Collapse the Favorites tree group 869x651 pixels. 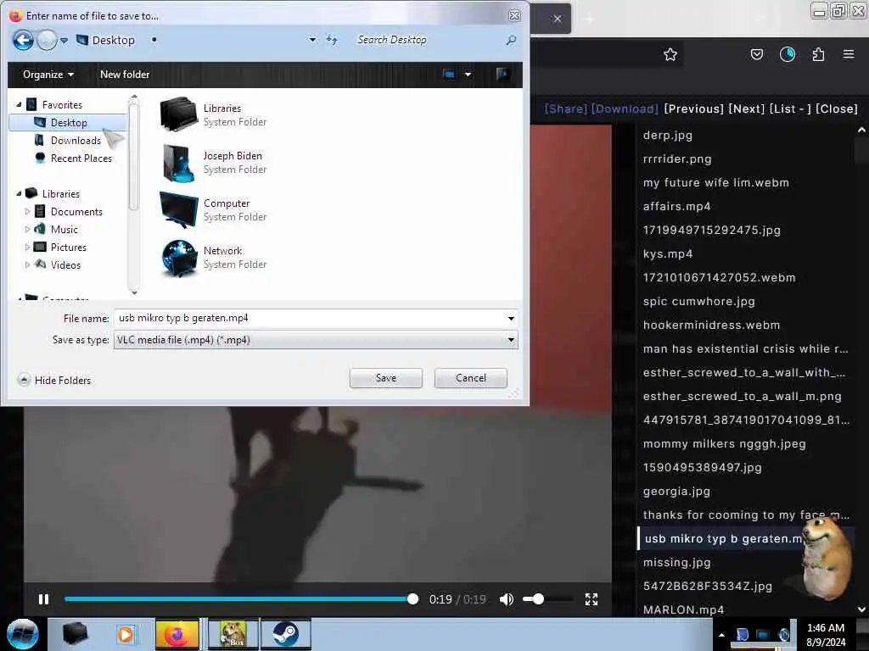coord(19,104)
